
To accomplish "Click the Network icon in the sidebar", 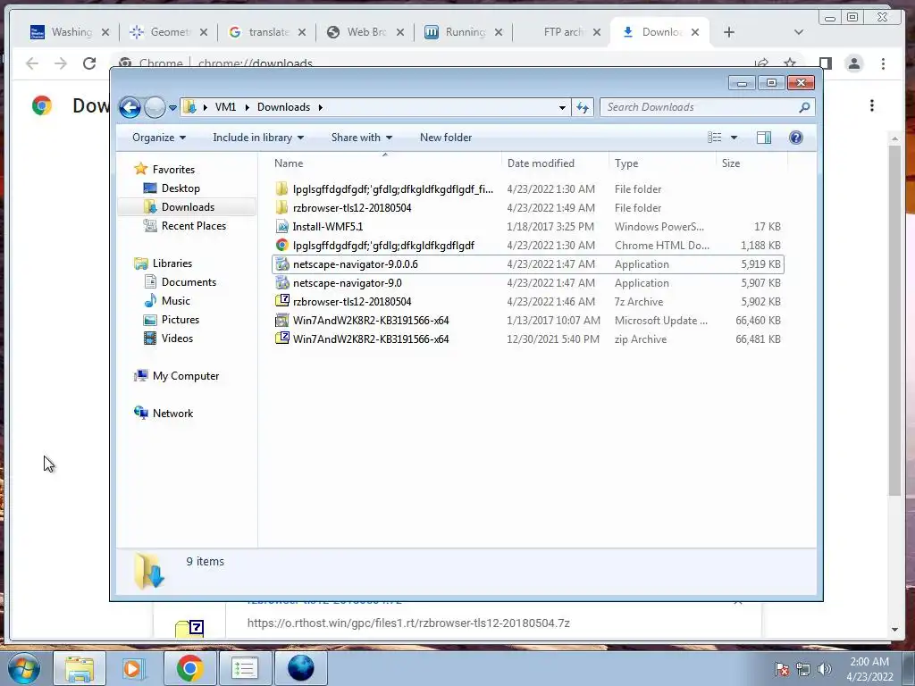I will [140, 413].
